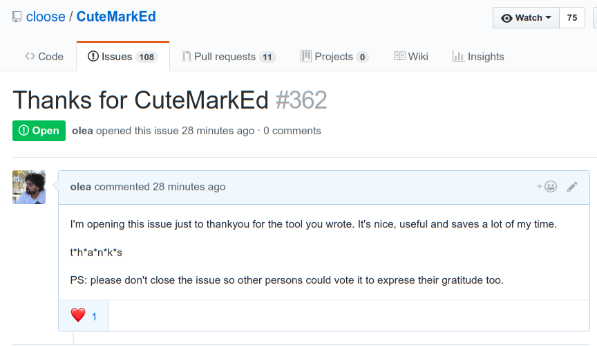
Task: Click the red heart reaction emoji
Action: (x=78, y=316)
